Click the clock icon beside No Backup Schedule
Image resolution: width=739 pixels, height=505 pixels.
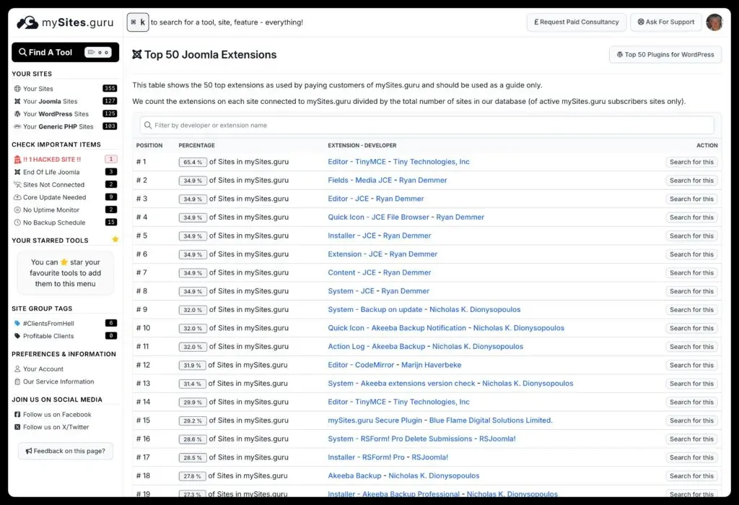point(16,221)
